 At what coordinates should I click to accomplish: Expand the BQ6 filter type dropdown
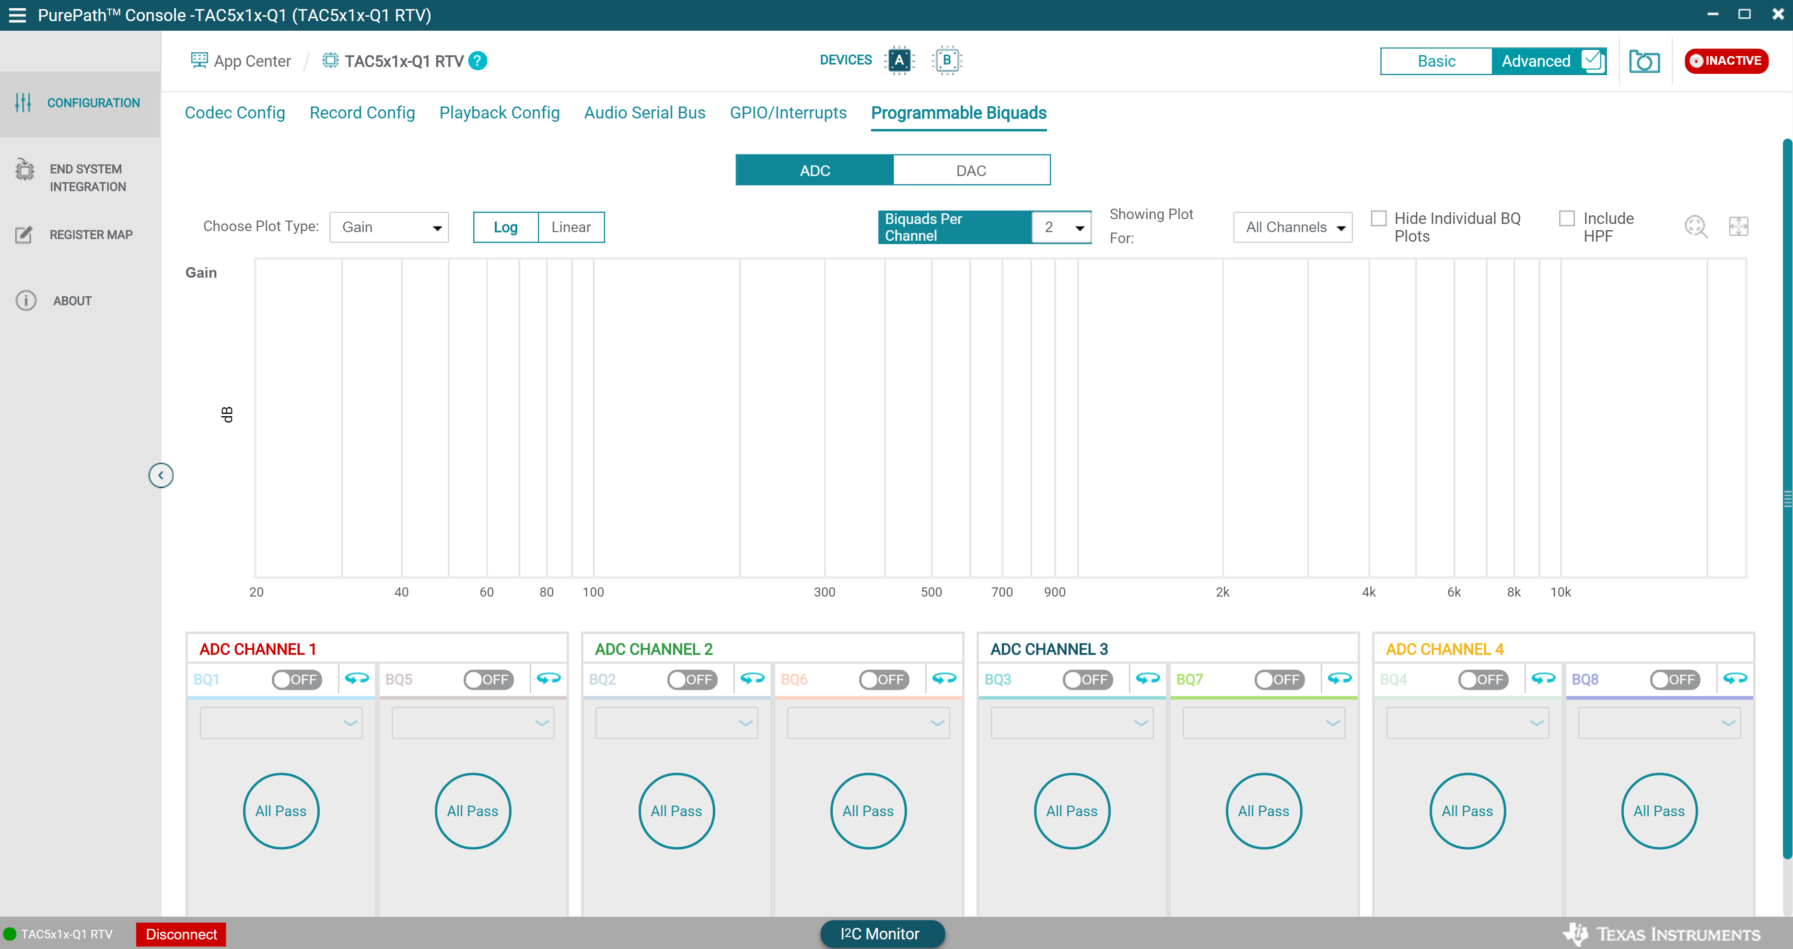(x=869, y=723)
